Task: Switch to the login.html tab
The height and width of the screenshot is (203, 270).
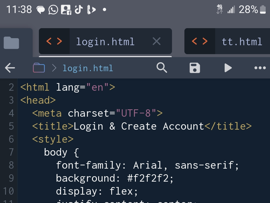Action: (105, 41)
